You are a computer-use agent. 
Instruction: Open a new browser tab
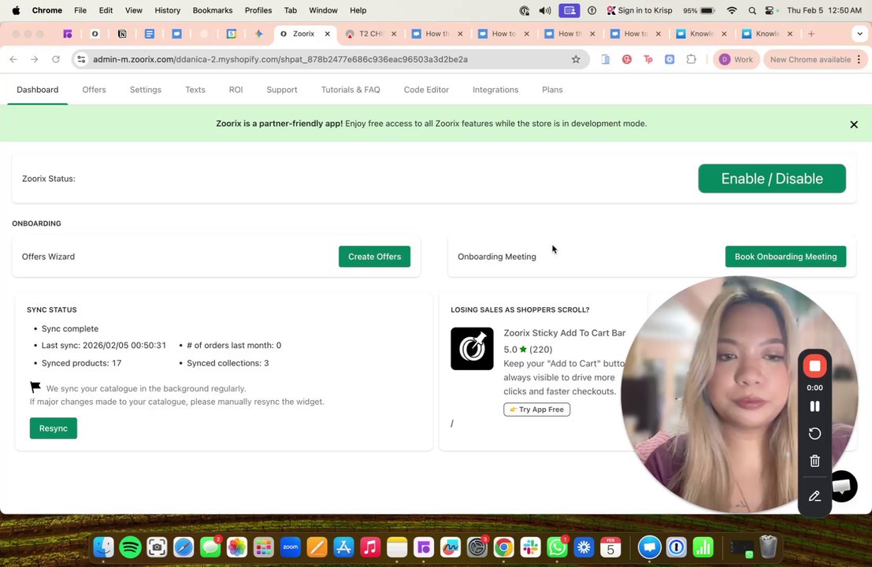coord(811,33)
